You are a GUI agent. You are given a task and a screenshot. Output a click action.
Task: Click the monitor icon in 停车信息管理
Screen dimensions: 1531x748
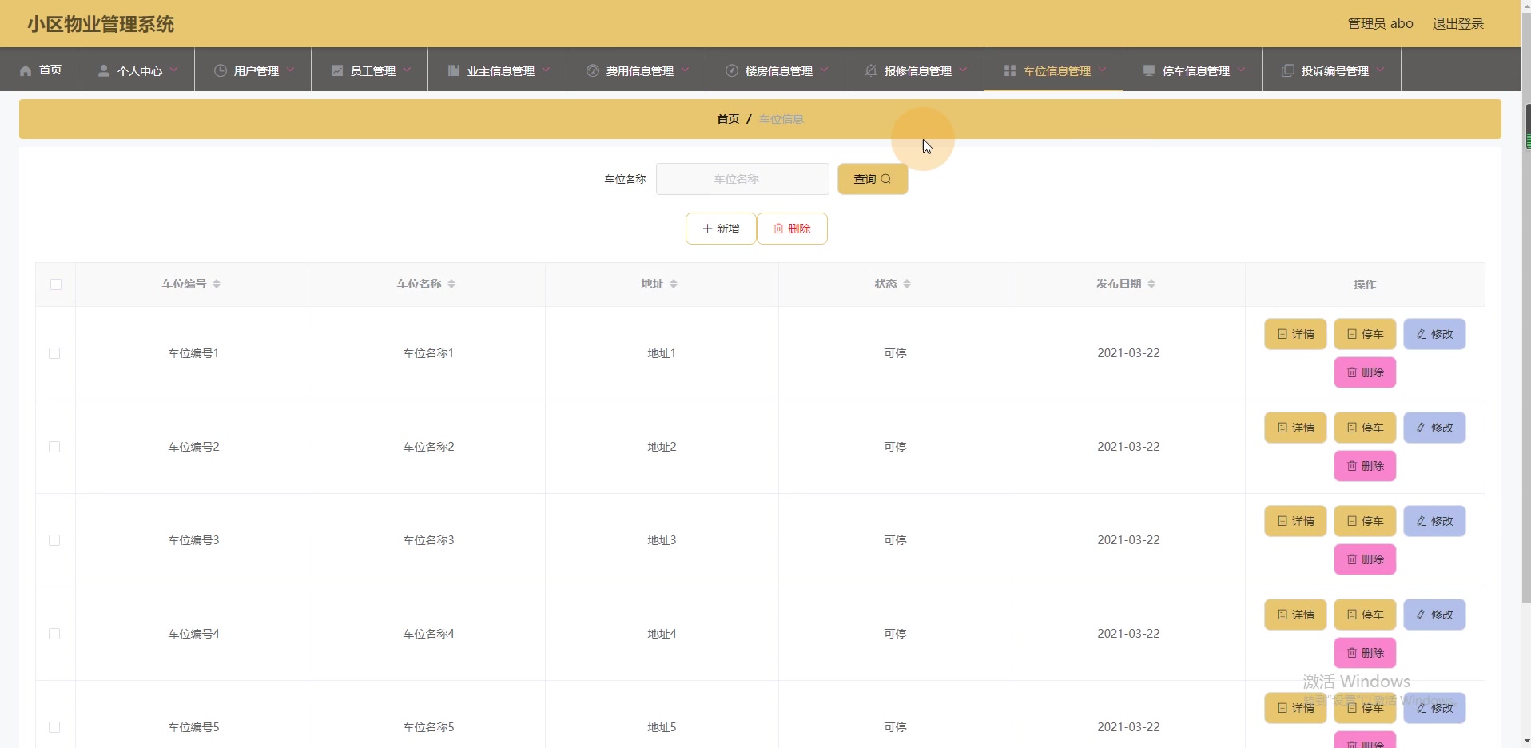[x=1149, y=70]
